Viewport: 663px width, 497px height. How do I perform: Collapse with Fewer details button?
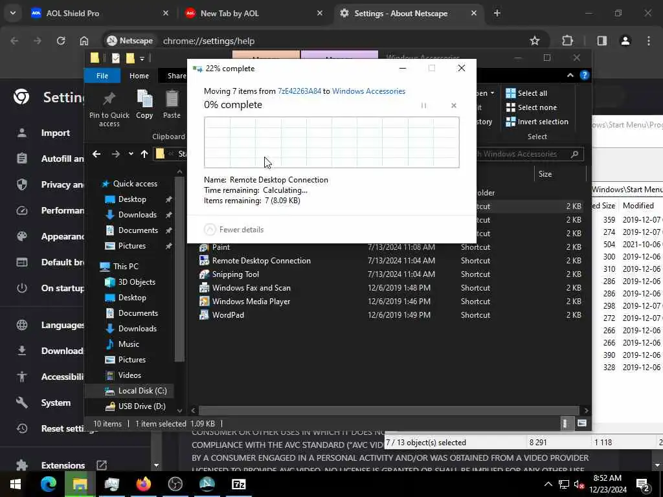(x=234, y=230)
